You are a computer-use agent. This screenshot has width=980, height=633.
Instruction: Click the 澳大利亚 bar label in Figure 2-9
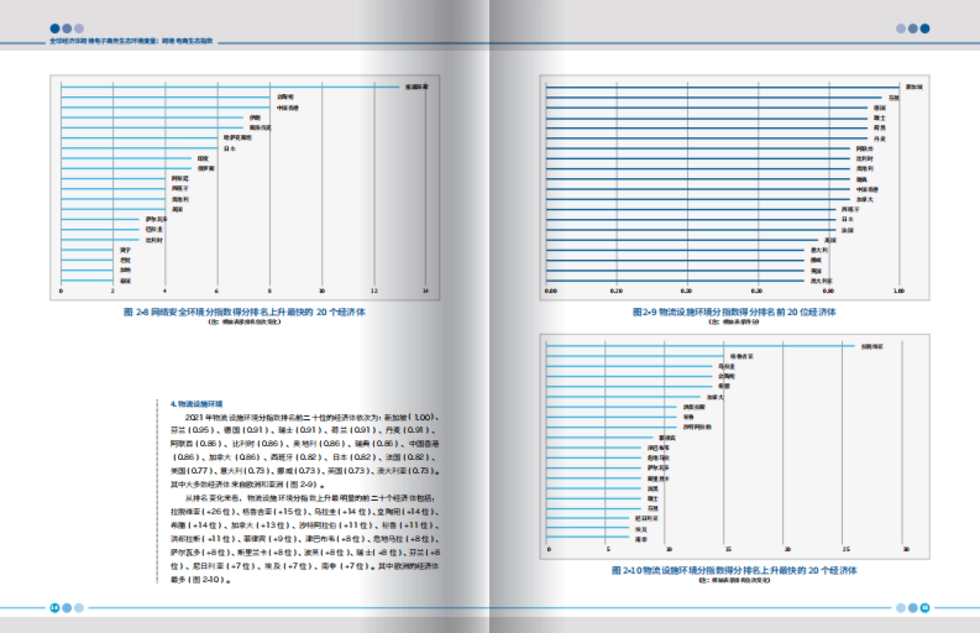click(x=821, y=281)
